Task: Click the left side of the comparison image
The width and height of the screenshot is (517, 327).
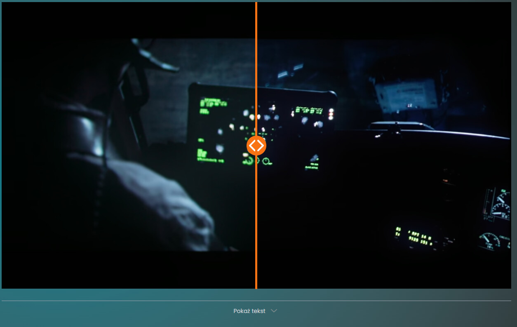Action: [x=128, y=145]
